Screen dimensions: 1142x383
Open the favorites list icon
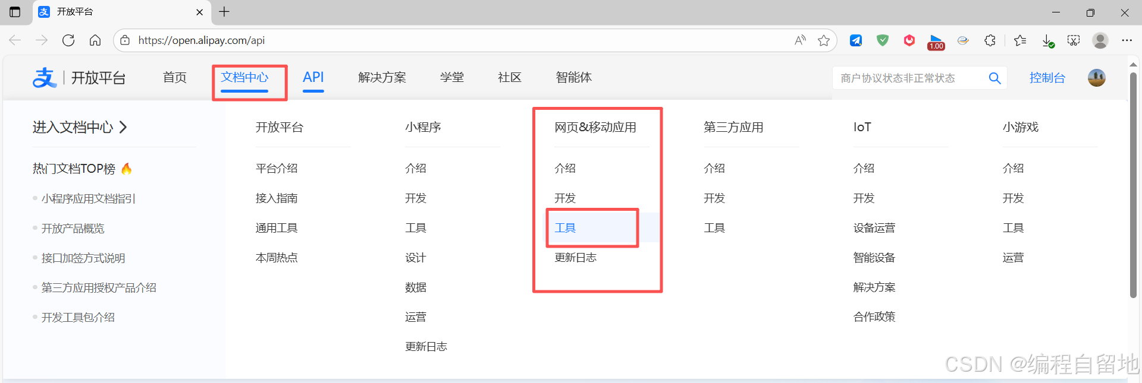coord(1020,40)
